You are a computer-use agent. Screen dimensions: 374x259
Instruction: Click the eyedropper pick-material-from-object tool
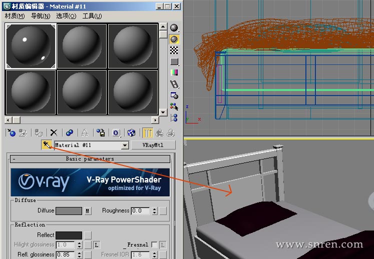click(47, 145)
